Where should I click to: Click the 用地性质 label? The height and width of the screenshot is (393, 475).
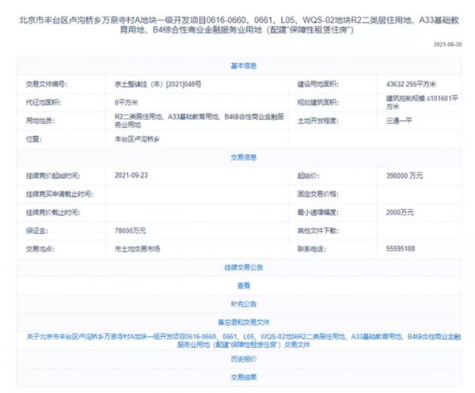tap(40, 121)
